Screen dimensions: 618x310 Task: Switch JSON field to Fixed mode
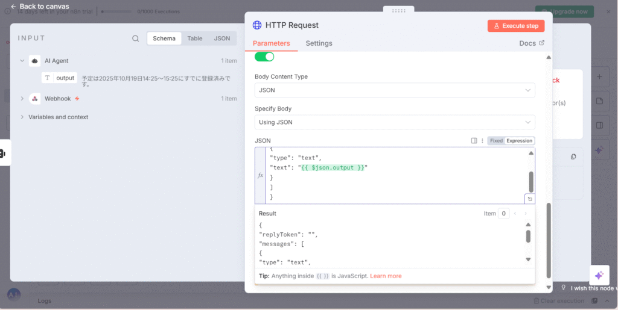tap(496, 141)
